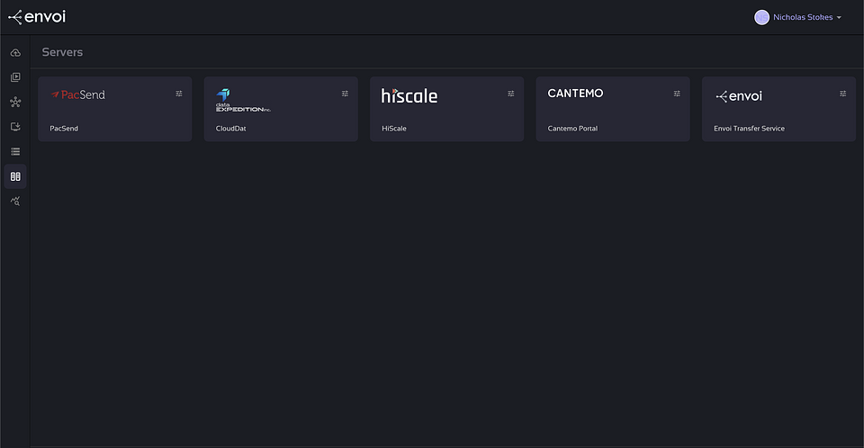Select the list view sidebar icon
Viewport: 864px width, 448px height.
[15, 151]
